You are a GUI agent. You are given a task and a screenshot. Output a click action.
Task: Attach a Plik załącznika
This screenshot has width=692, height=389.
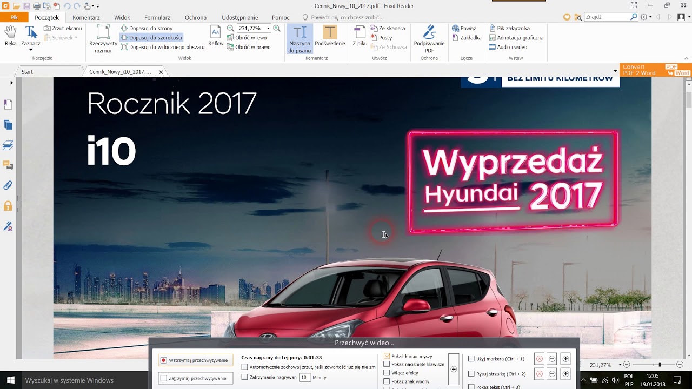pos(509,28)
